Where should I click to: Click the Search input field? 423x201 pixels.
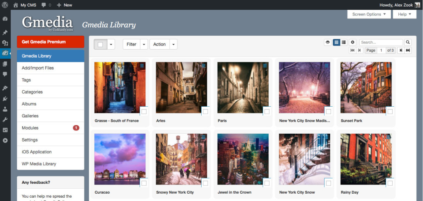(381, 42)
